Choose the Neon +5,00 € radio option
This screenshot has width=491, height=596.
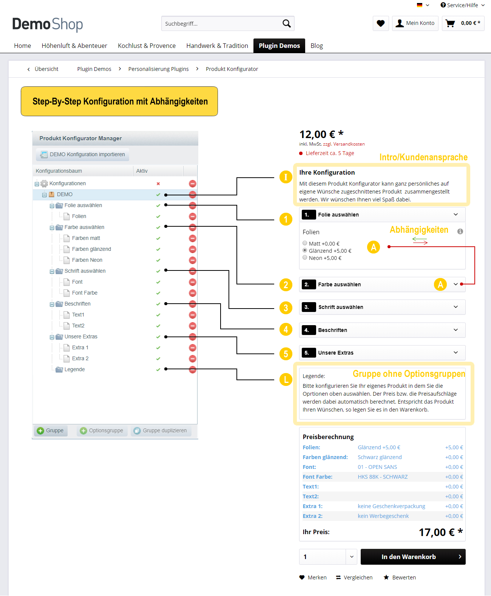[305, 258]
